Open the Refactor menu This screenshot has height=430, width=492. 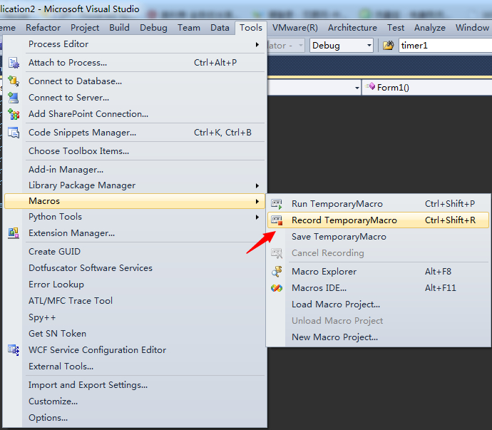pyautogui.click(x=43, y=28)
